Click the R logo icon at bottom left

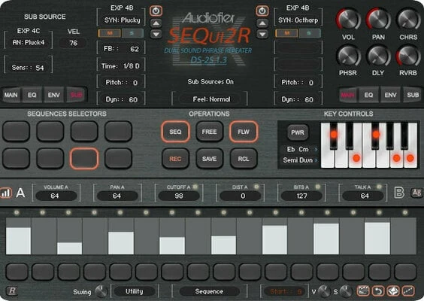pos(12,290)
